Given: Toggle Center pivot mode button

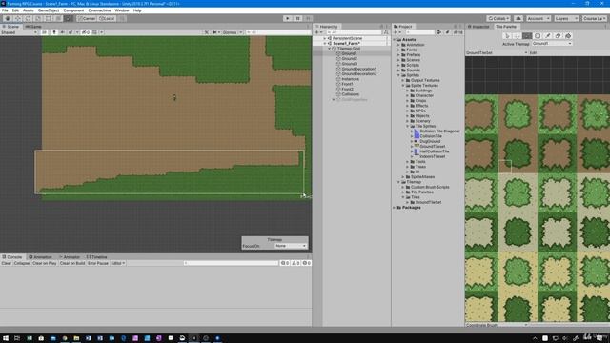Looking at the screenshot, I should [x=87, y=18].
